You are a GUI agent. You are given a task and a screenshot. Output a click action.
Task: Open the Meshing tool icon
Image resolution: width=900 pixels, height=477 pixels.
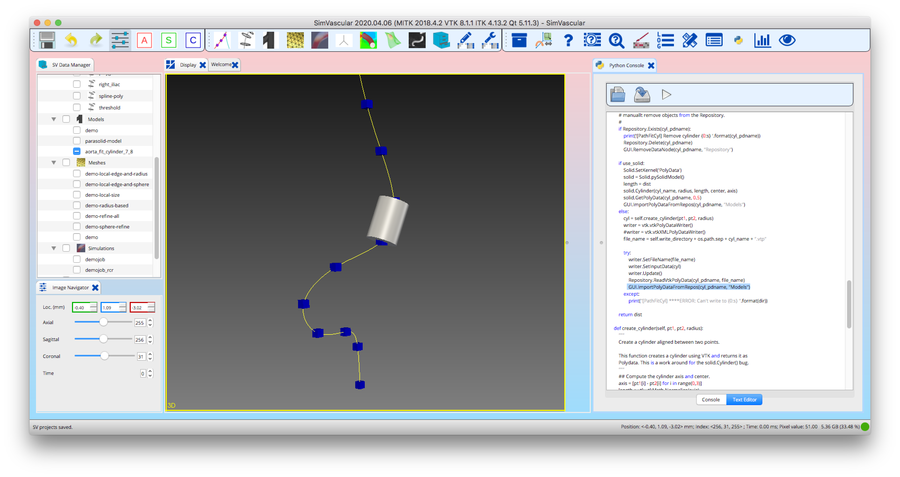[x=295, y=40]
